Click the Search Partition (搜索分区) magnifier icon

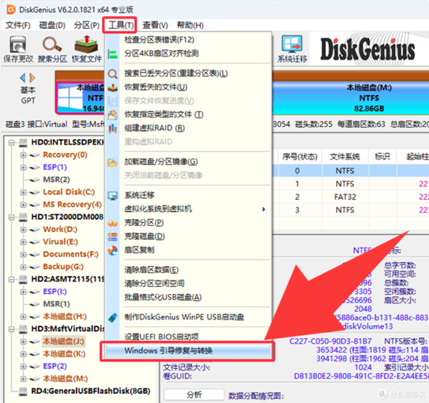click(x=52, y=49)
